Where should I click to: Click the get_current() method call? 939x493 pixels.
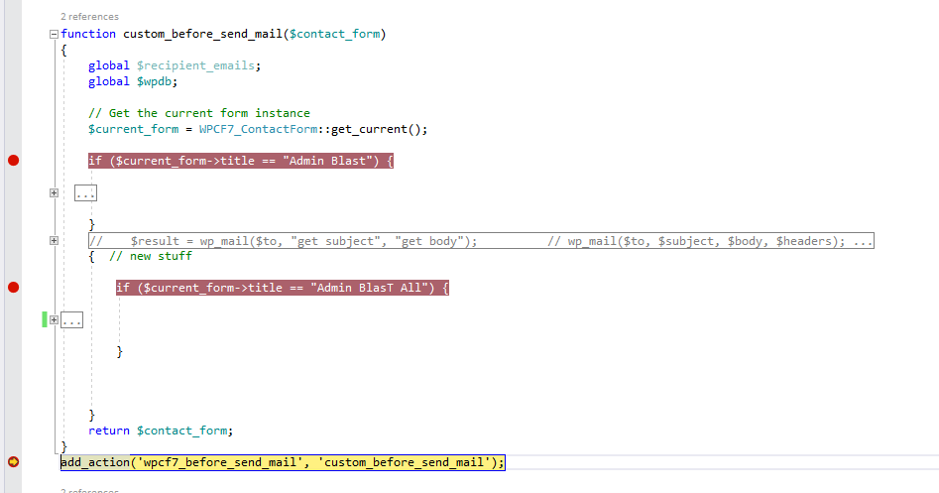point(376,129)
